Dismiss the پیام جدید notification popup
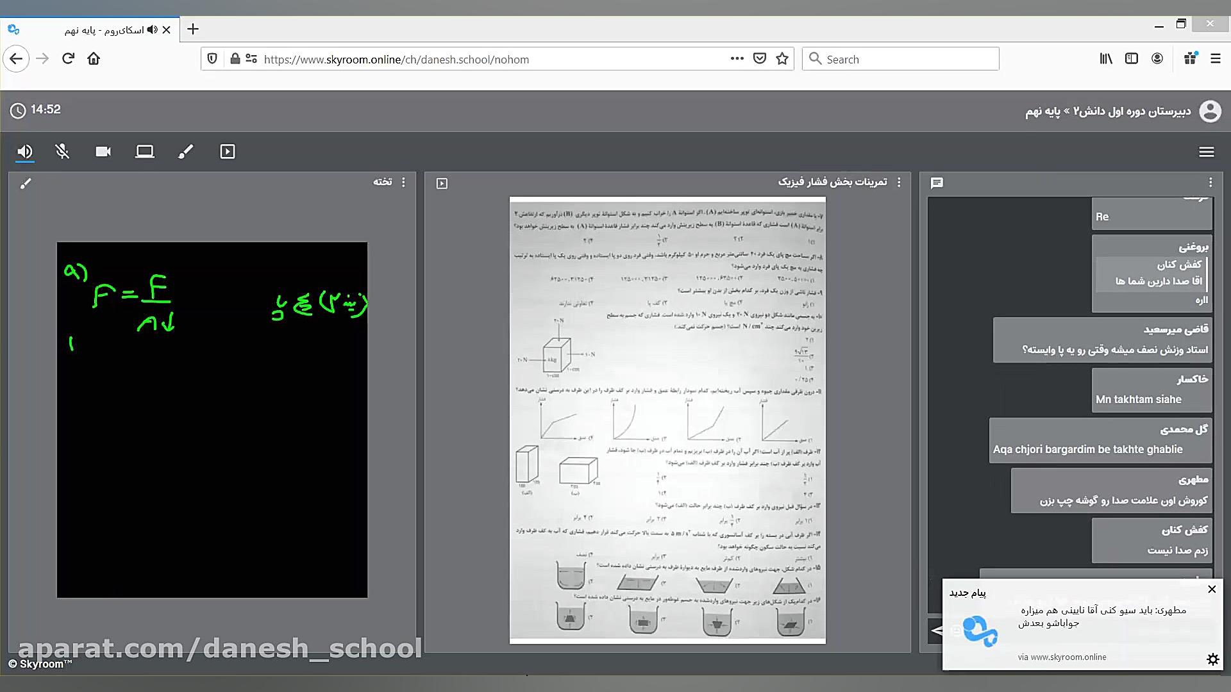1231x692 pixels. tap(1212, 589)
